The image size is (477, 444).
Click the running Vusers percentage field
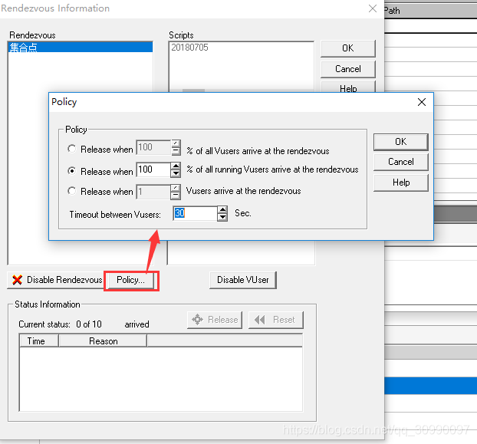click(153, 169)
